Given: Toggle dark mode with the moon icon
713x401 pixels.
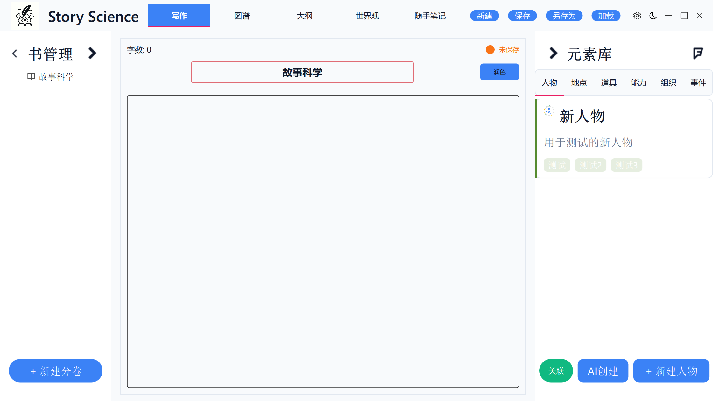Looking at the screenshot, I should coord(653,16).
